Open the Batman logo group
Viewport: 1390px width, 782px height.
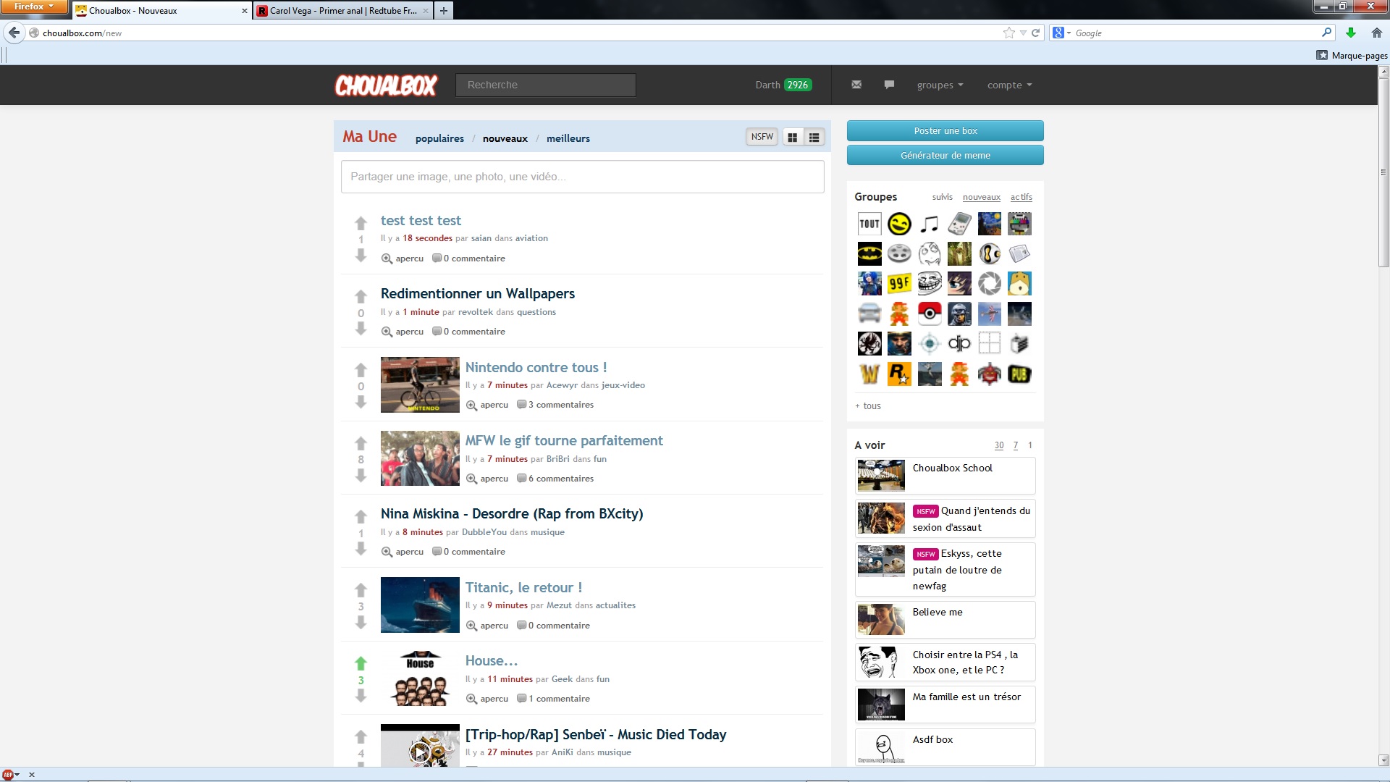click(869, 254)
